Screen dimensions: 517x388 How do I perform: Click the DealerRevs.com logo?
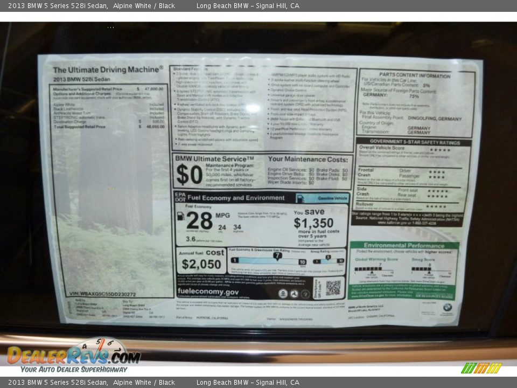73,355
